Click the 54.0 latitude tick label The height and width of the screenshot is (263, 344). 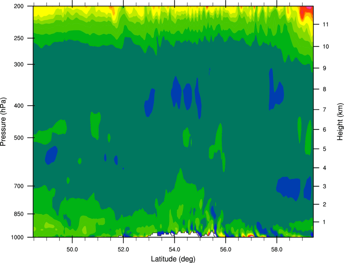click(x=175, y=250)
